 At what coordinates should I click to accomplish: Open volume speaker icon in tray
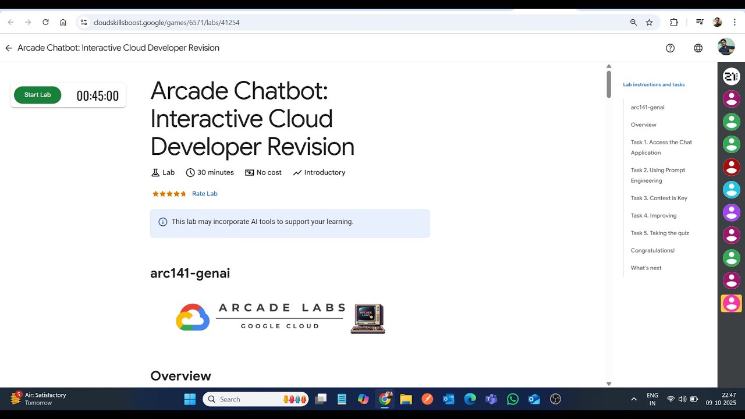pos(682,399)
